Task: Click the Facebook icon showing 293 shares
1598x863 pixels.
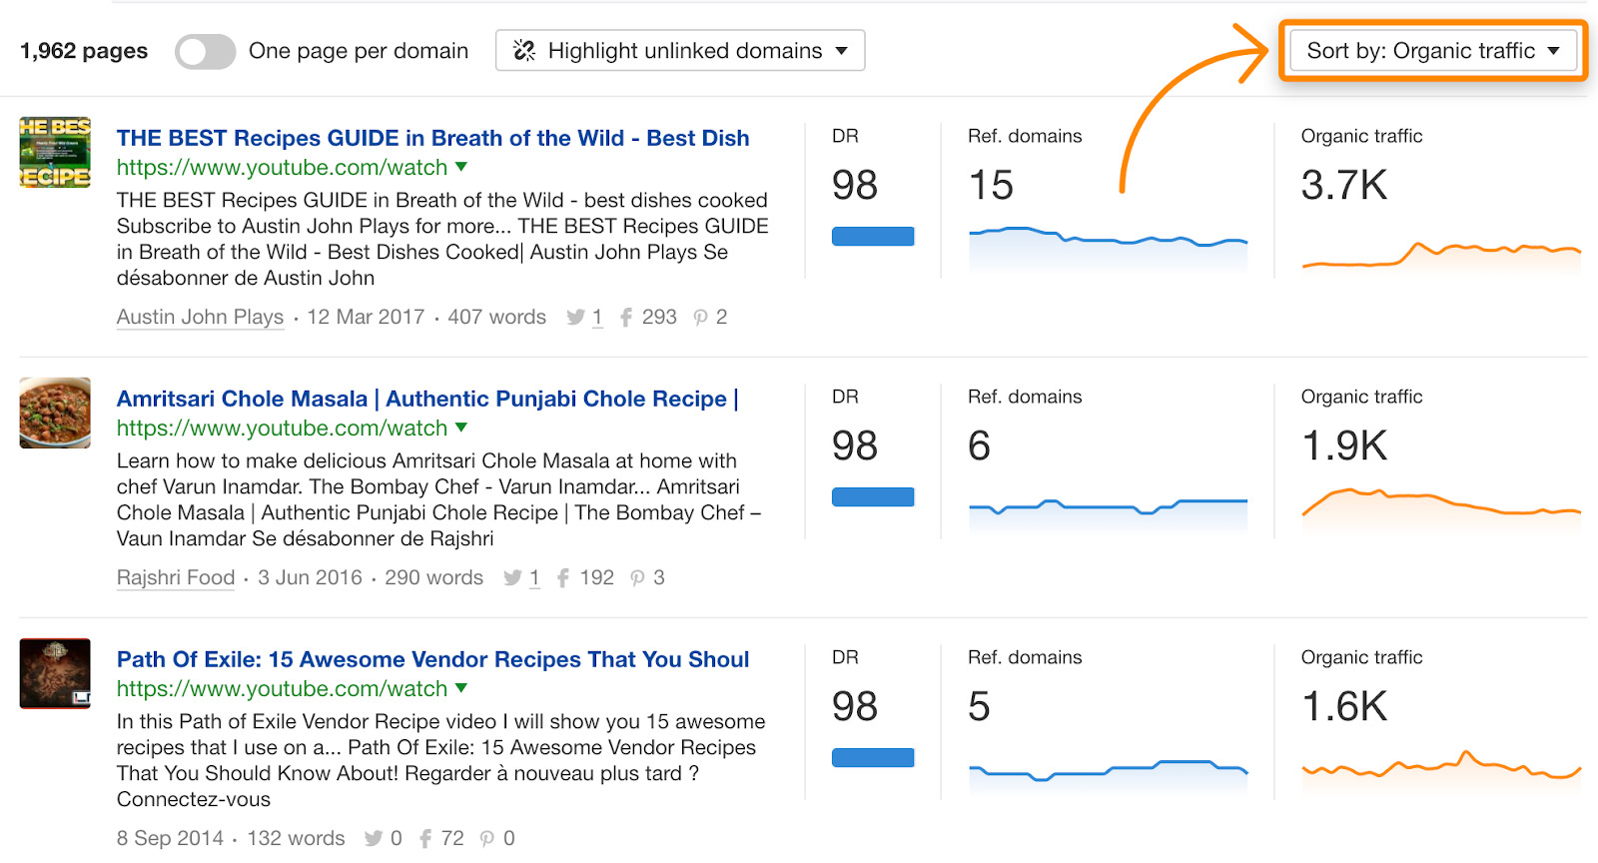Action: [x=626, y=318]
